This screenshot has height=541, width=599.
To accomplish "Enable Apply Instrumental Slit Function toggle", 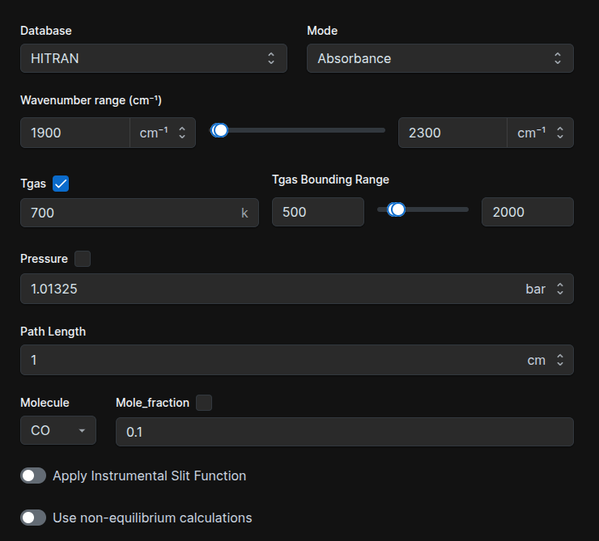I will (x=33, y=475).
